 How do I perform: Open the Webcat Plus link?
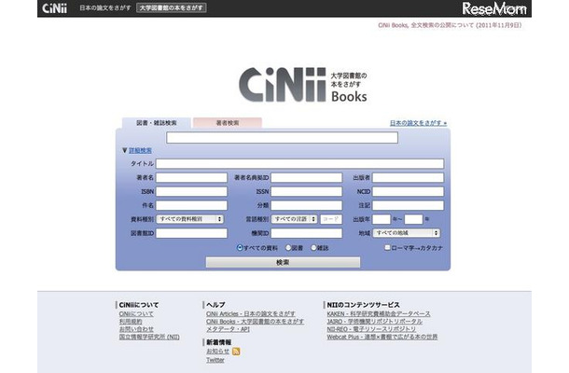tap(382, 337)
